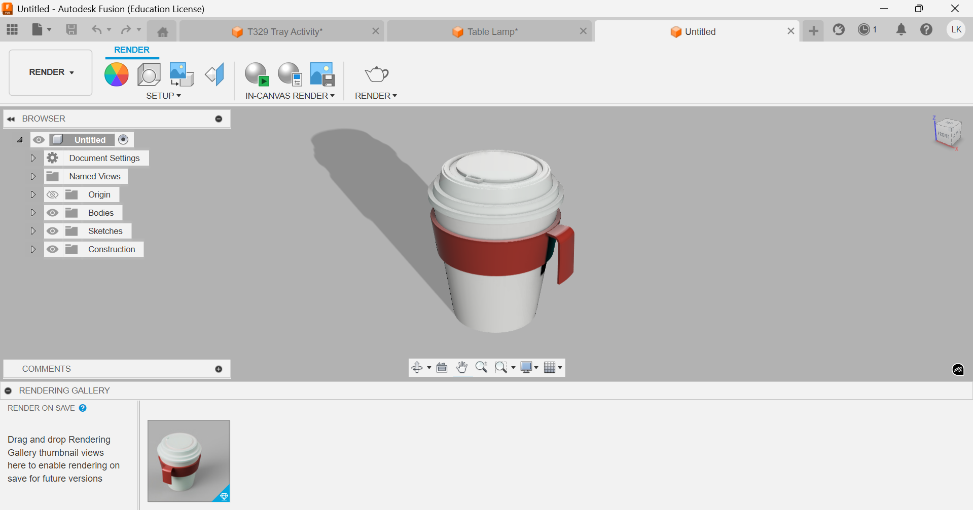
Task: Open the SETUP dropdown menu
Action: pos(163,96)
